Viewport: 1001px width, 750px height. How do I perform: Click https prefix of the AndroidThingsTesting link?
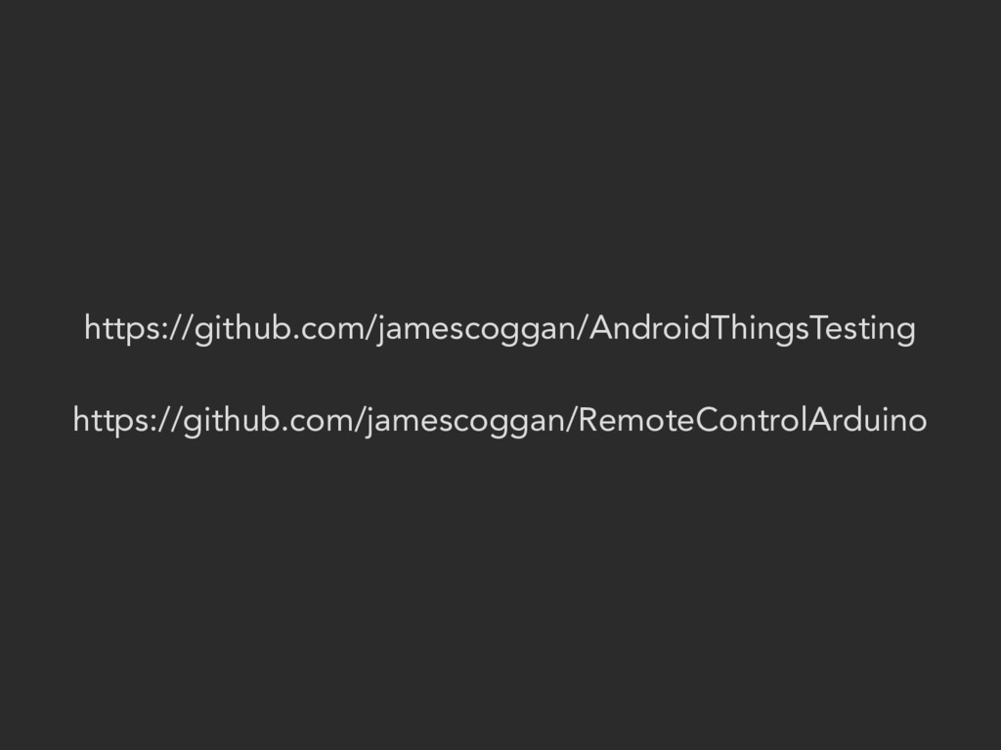coord(117,329)
